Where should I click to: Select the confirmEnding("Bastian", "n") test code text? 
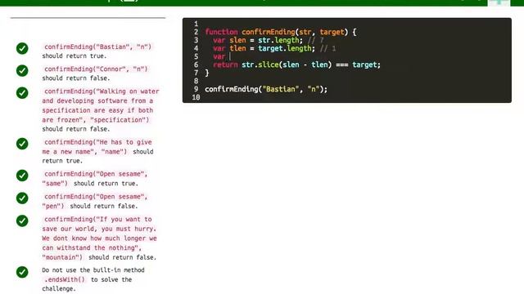point(97,47)
